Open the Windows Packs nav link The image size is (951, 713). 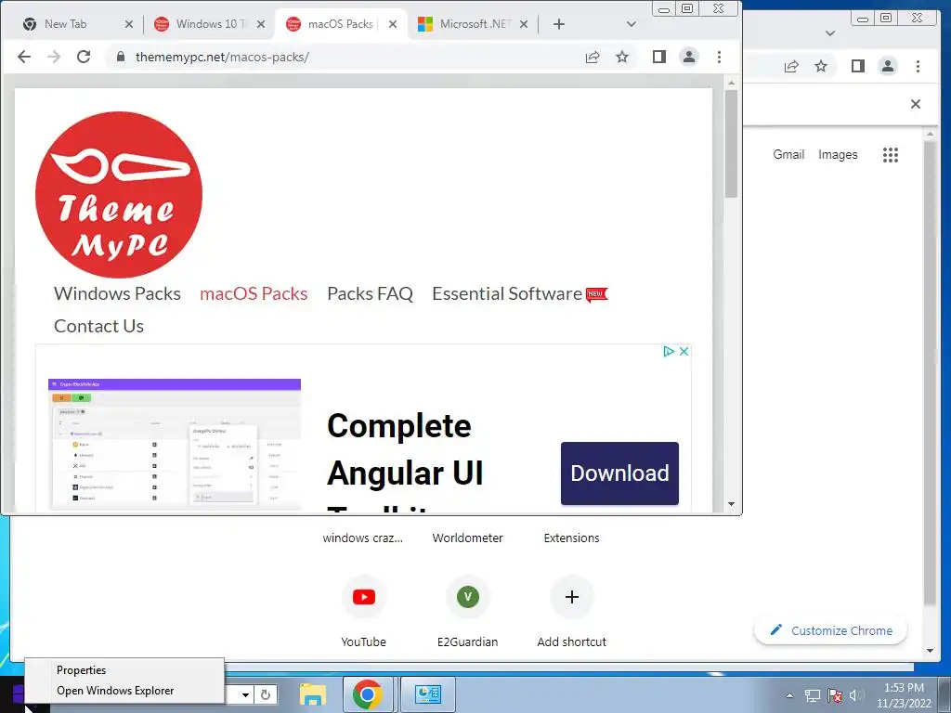tap(117, 293)
